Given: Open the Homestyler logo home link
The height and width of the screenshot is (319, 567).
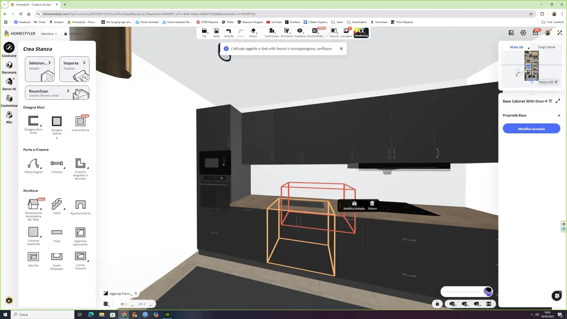Looking at the screenshot, I should [19, 34].
